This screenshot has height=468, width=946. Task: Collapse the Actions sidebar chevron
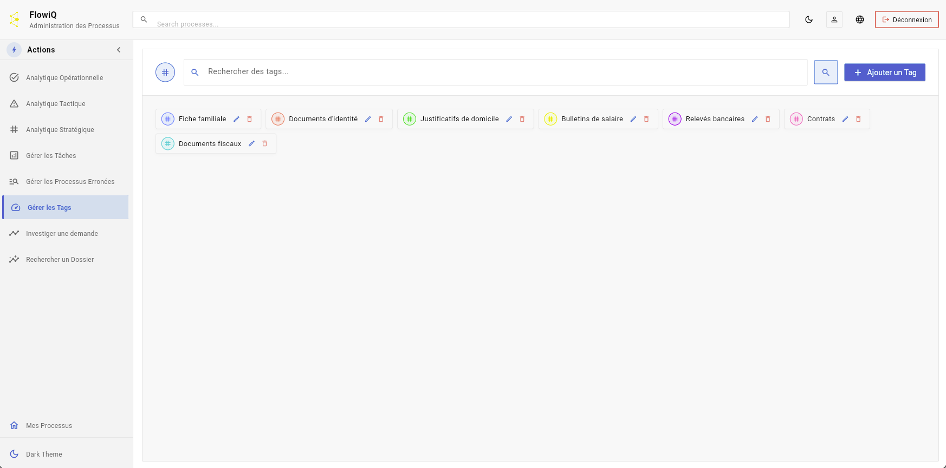[x=119, y=50]
